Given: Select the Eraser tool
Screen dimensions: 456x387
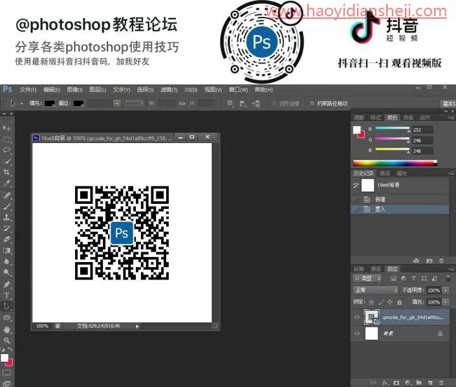Looking at the screenshot, I should point(6,239).
